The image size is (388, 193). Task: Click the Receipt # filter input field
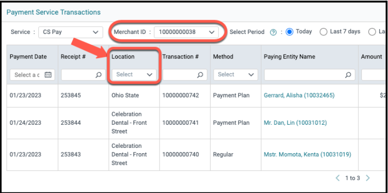click(83, 75)
